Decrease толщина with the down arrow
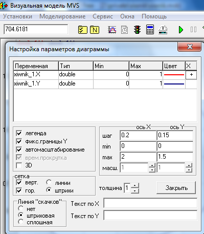Screen dimensions: 204x234 click(135, 190)
